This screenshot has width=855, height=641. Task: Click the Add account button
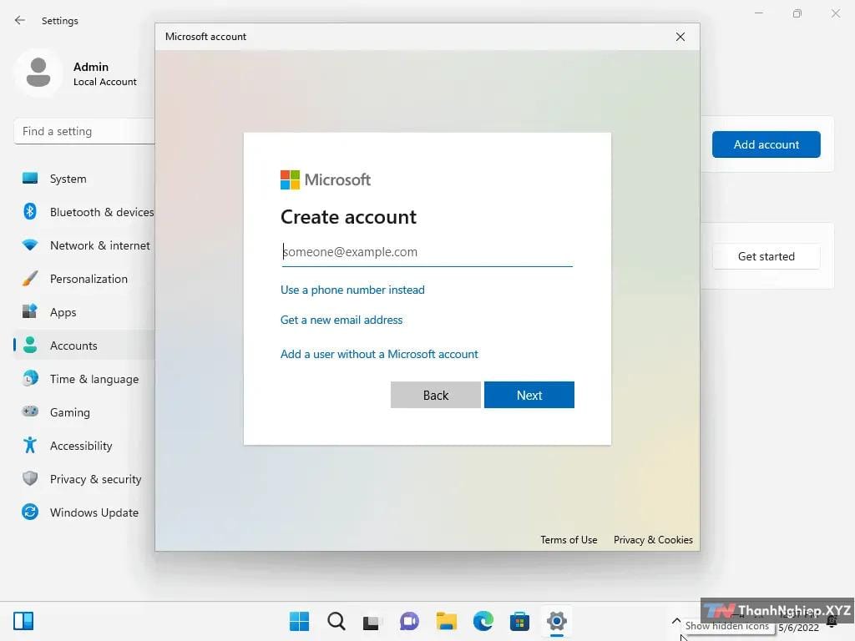point(766,144)
